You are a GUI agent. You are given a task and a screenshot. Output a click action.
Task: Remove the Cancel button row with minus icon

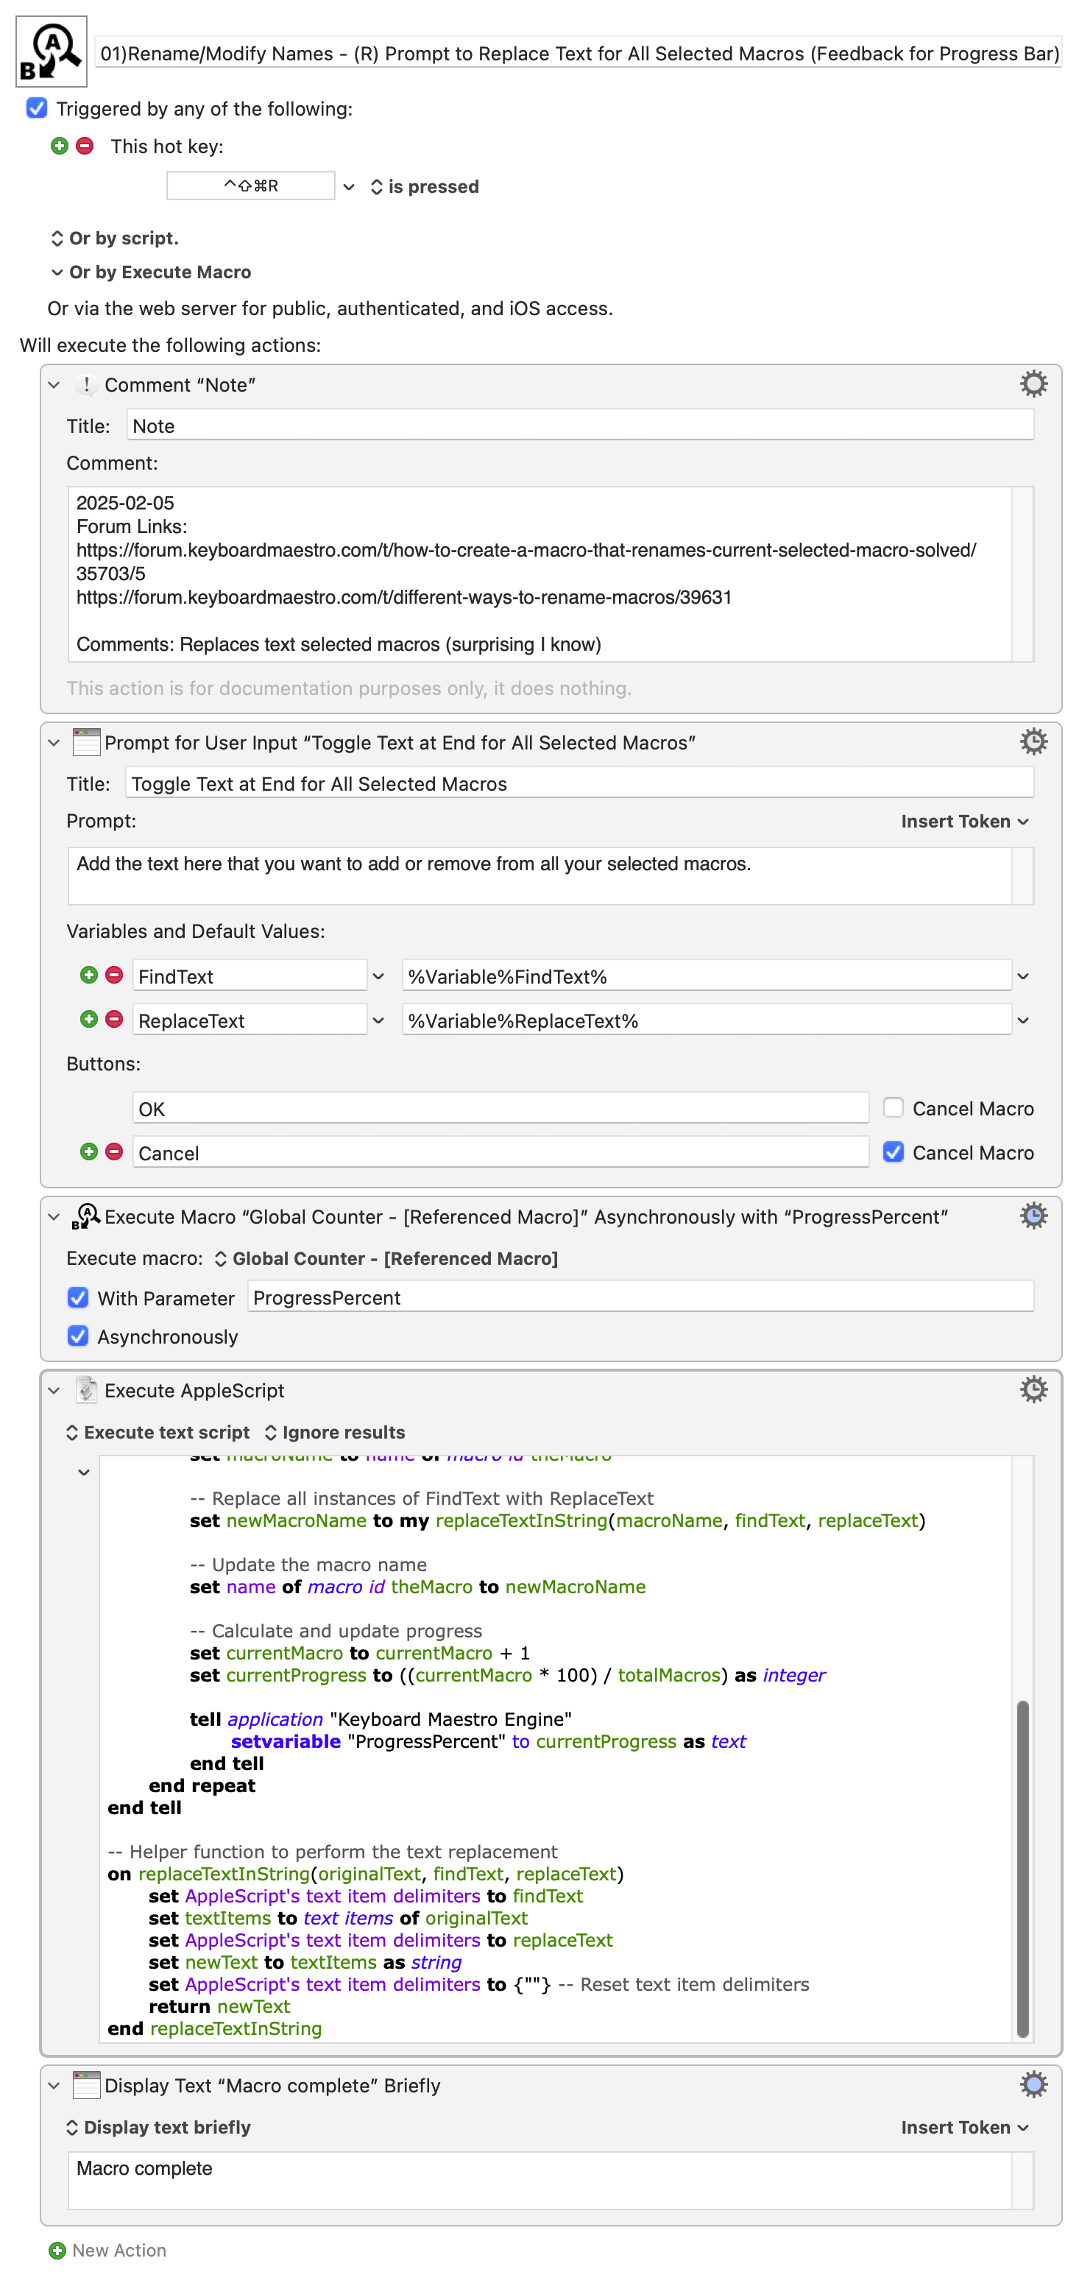(x=114, y=1151)
